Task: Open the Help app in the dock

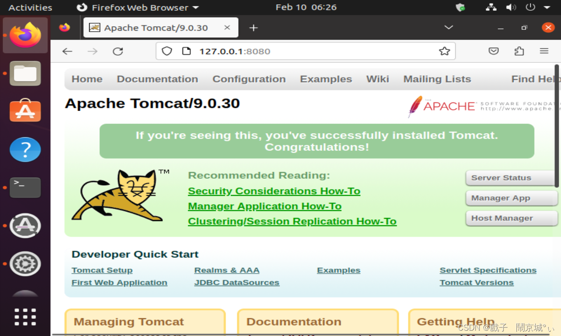Action: (25, 149)
